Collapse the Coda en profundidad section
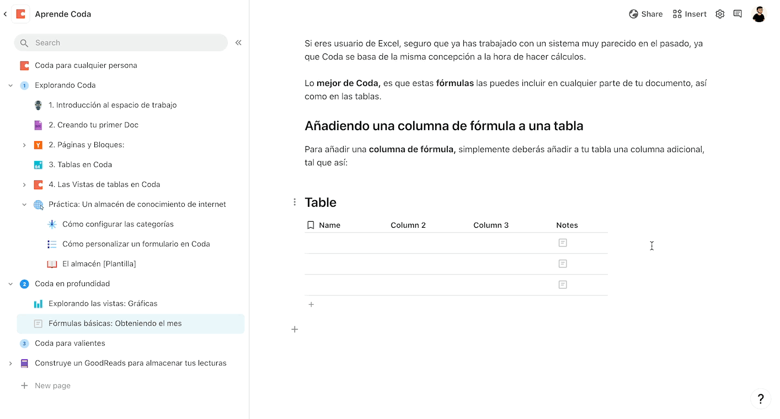The height and width of the screenshot is (419, 780). coord(10,284)
